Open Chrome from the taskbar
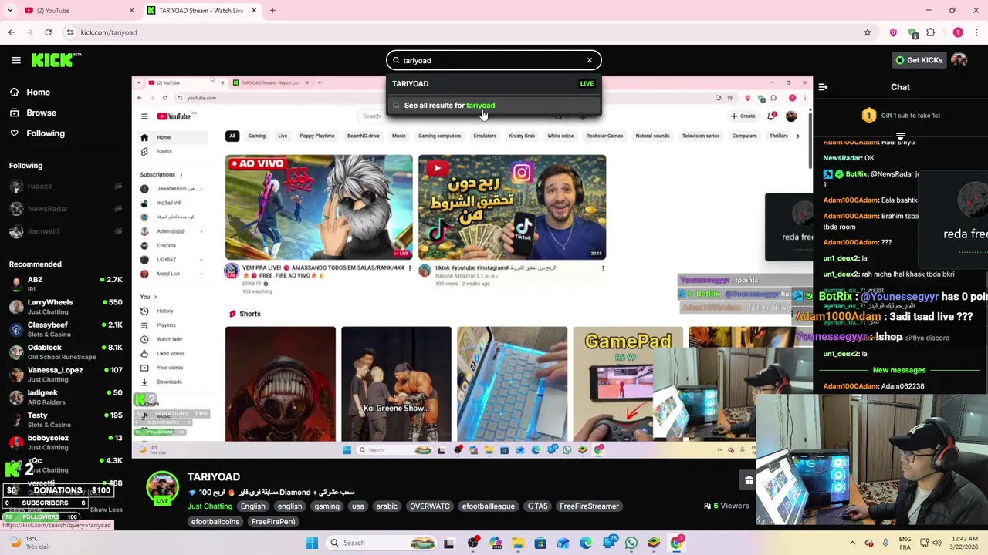This screenshot has width=988, height=555. point(677,543)
